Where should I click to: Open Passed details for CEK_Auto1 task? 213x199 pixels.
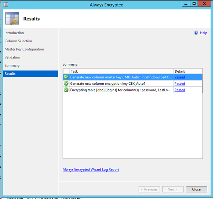(x=180, y=84)
